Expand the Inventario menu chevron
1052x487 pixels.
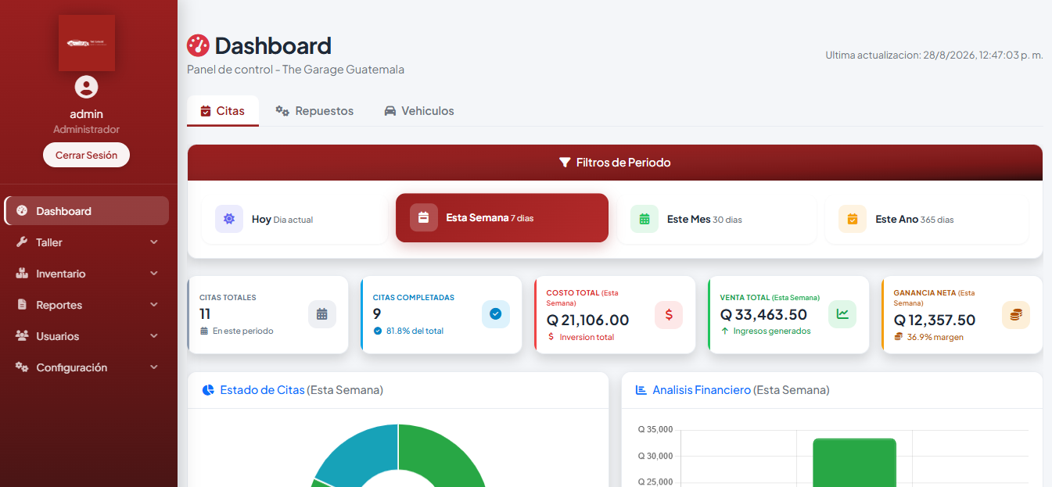pos(154,274)
